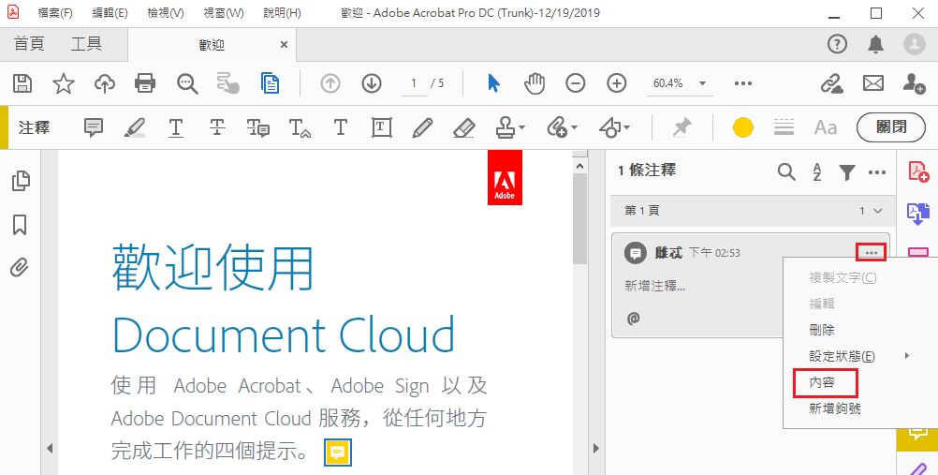This screenshot has width=938, height=475.
Task: Select the Strikethrough text tool
Action: 217,127
